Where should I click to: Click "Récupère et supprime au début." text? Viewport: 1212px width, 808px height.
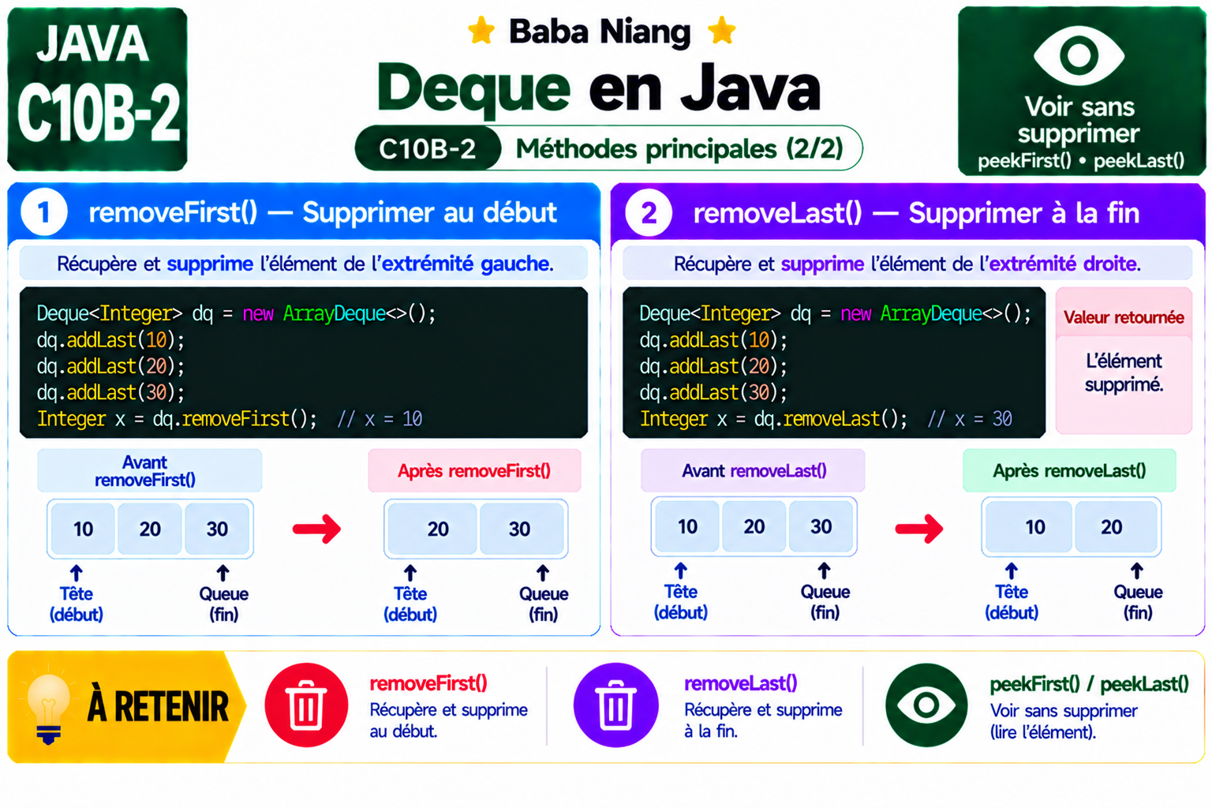[x=448, y=720]
